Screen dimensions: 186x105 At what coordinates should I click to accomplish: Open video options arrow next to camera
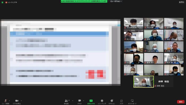tap(21, 101)
